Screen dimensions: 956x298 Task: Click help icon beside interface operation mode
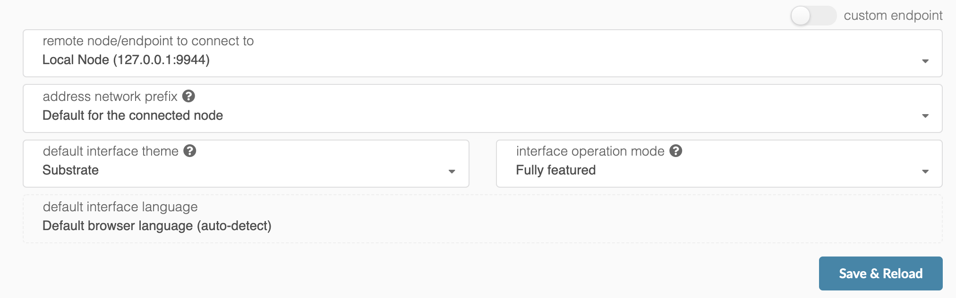(676, 151)
